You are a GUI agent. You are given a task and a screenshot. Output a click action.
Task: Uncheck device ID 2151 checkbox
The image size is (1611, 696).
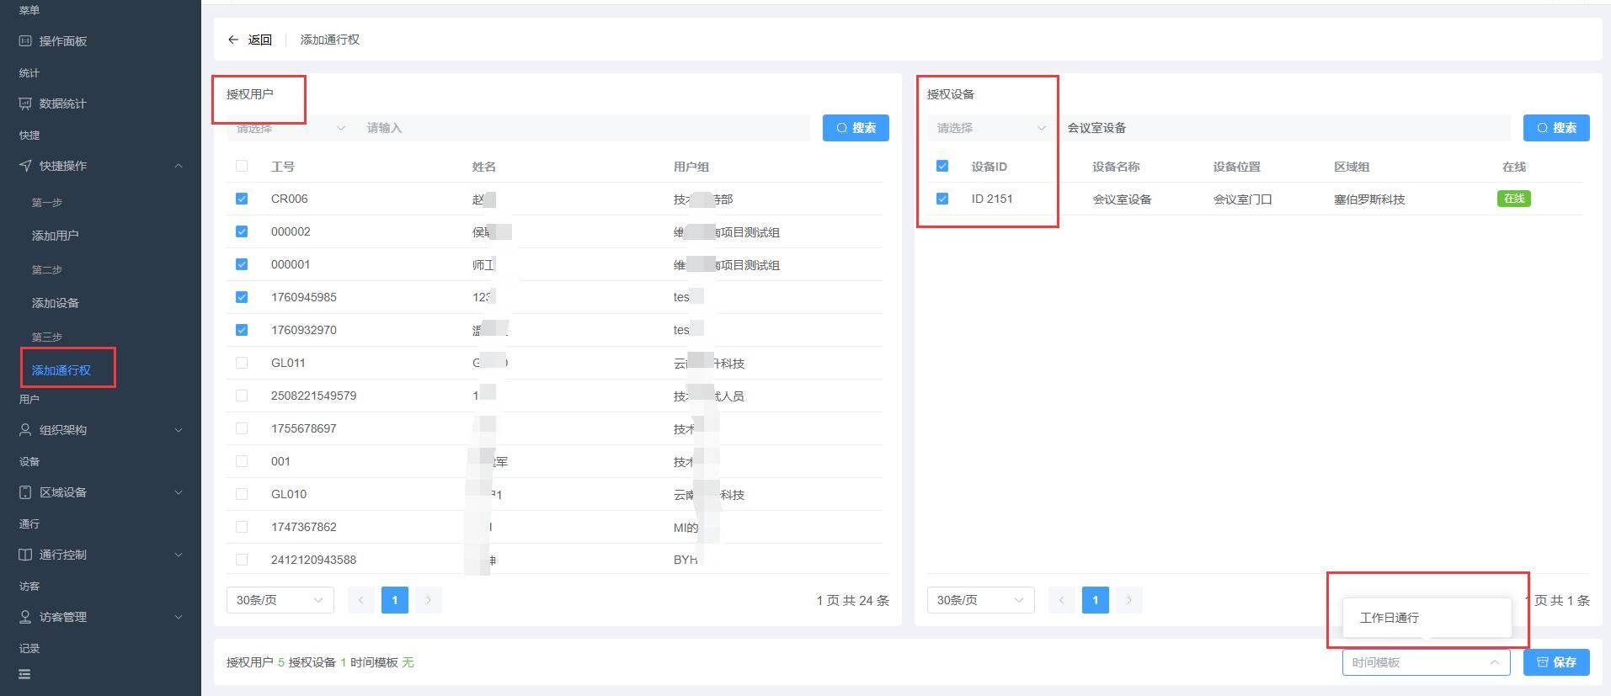point(942,199)
